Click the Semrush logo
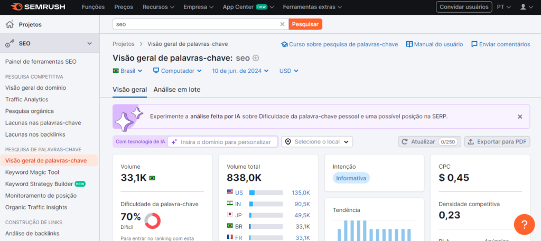 [x=38, y=7]
